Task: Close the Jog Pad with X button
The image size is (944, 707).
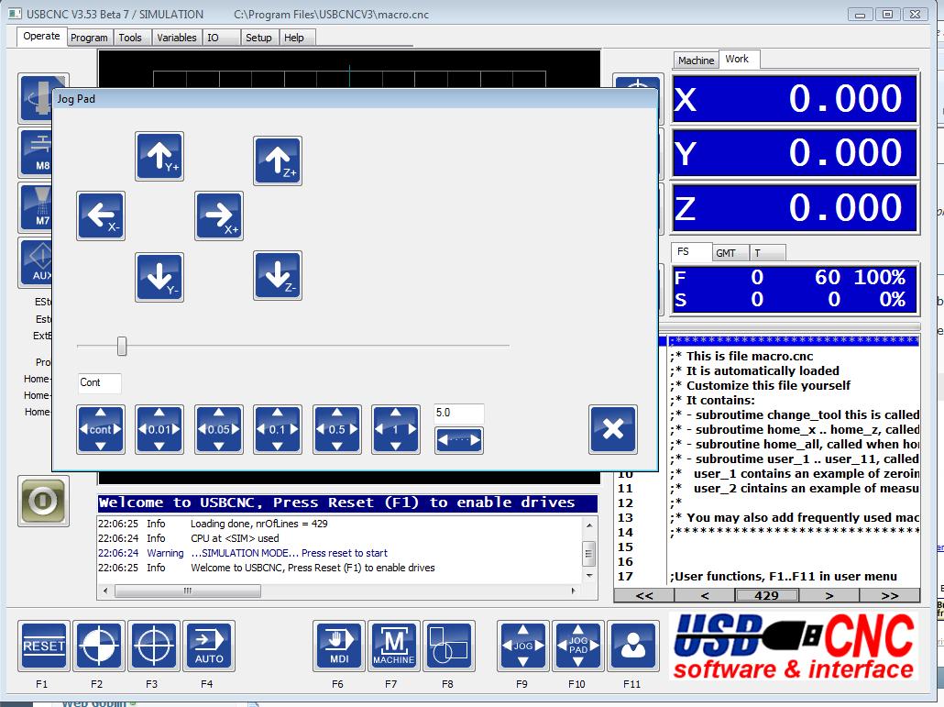Action: (x=613, y=429)
